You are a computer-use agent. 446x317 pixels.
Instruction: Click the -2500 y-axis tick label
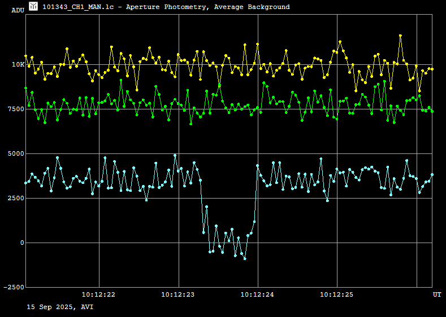(x=15, y=287)
